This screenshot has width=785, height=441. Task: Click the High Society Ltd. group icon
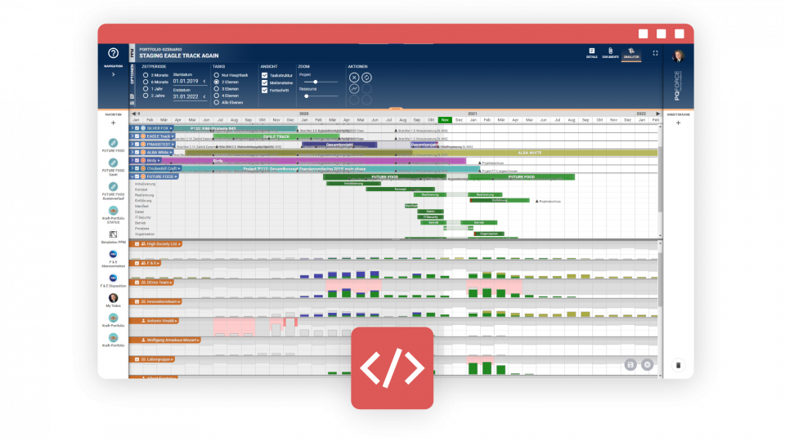click(143, 244)
